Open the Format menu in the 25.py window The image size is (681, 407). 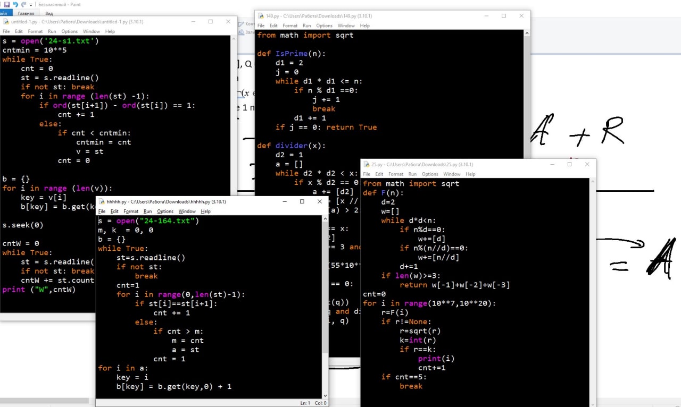point(396,174)
